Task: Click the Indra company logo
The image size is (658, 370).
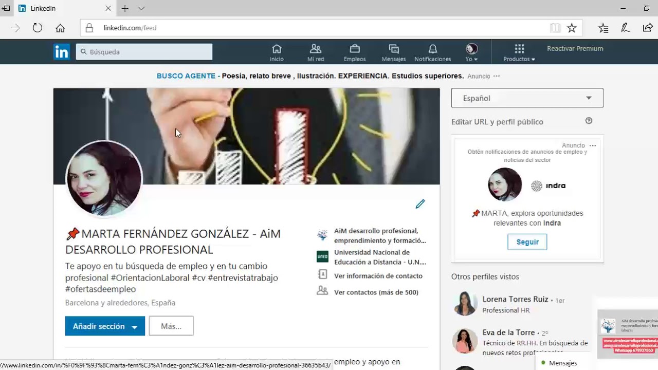Action: [548, 186]
